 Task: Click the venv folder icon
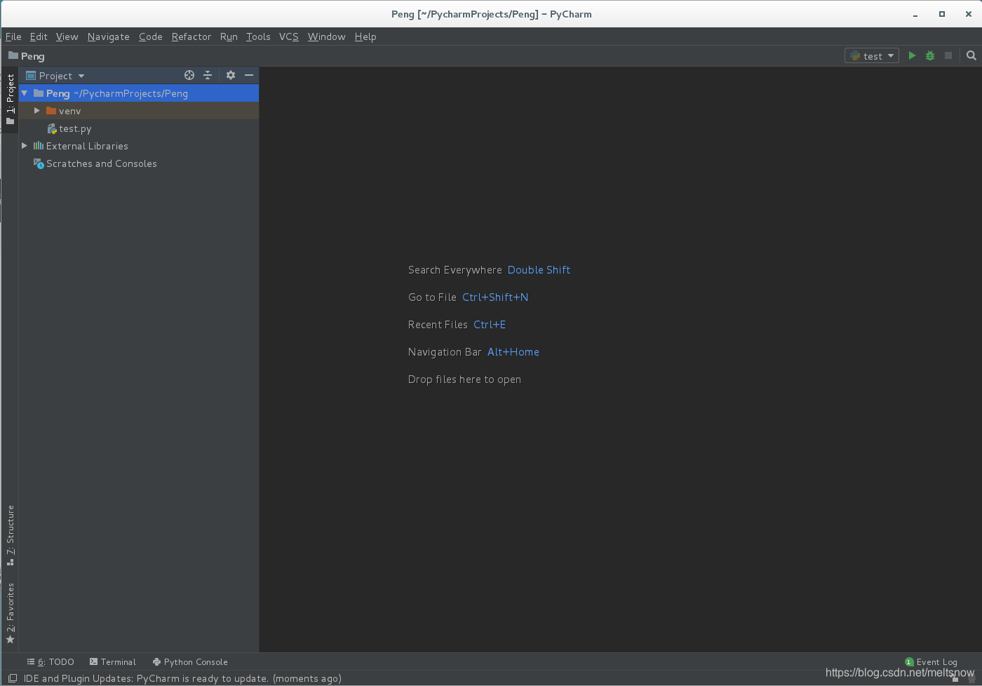pos(51,111)
